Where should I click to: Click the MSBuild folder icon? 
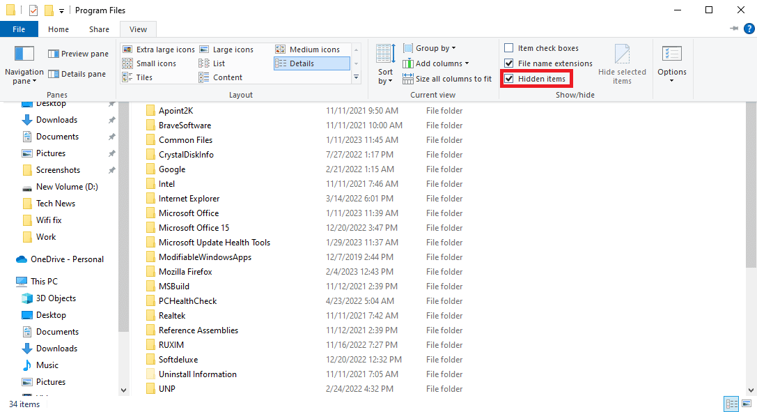(150, 287)
